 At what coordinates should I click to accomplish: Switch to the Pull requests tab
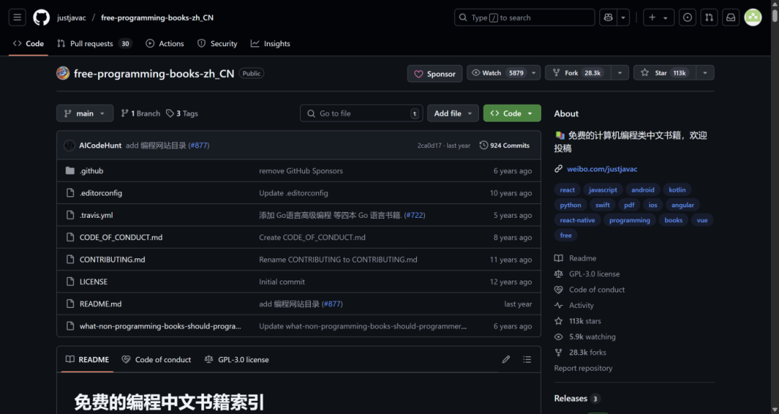(94, 44)
